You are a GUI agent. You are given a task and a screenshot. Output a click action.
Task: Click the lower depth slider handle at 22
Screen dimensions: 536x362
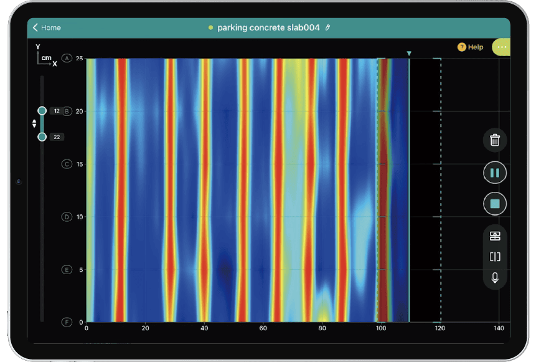click(x=42, y=136)
